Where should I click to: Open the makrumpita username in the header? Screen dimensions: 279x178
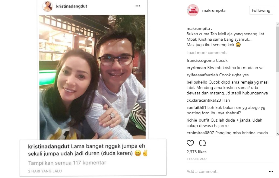coord(214,10)
